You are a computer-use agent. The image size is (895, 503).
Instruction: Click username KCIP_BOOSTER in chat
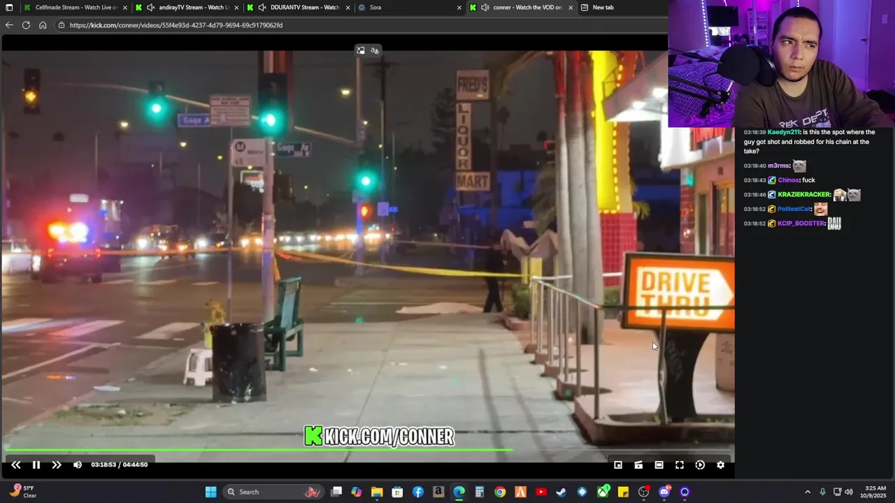pyautogui.click(x=801, y=224)
